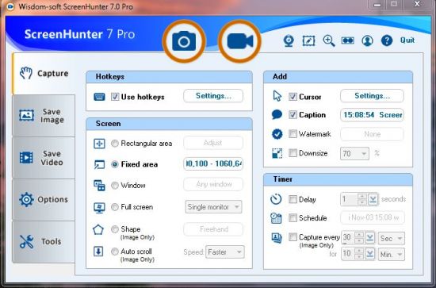Image resolution: width=436 pixels, height=288 pixels.
Task: Select Window capture radio button
Action: tap(115, 186)
